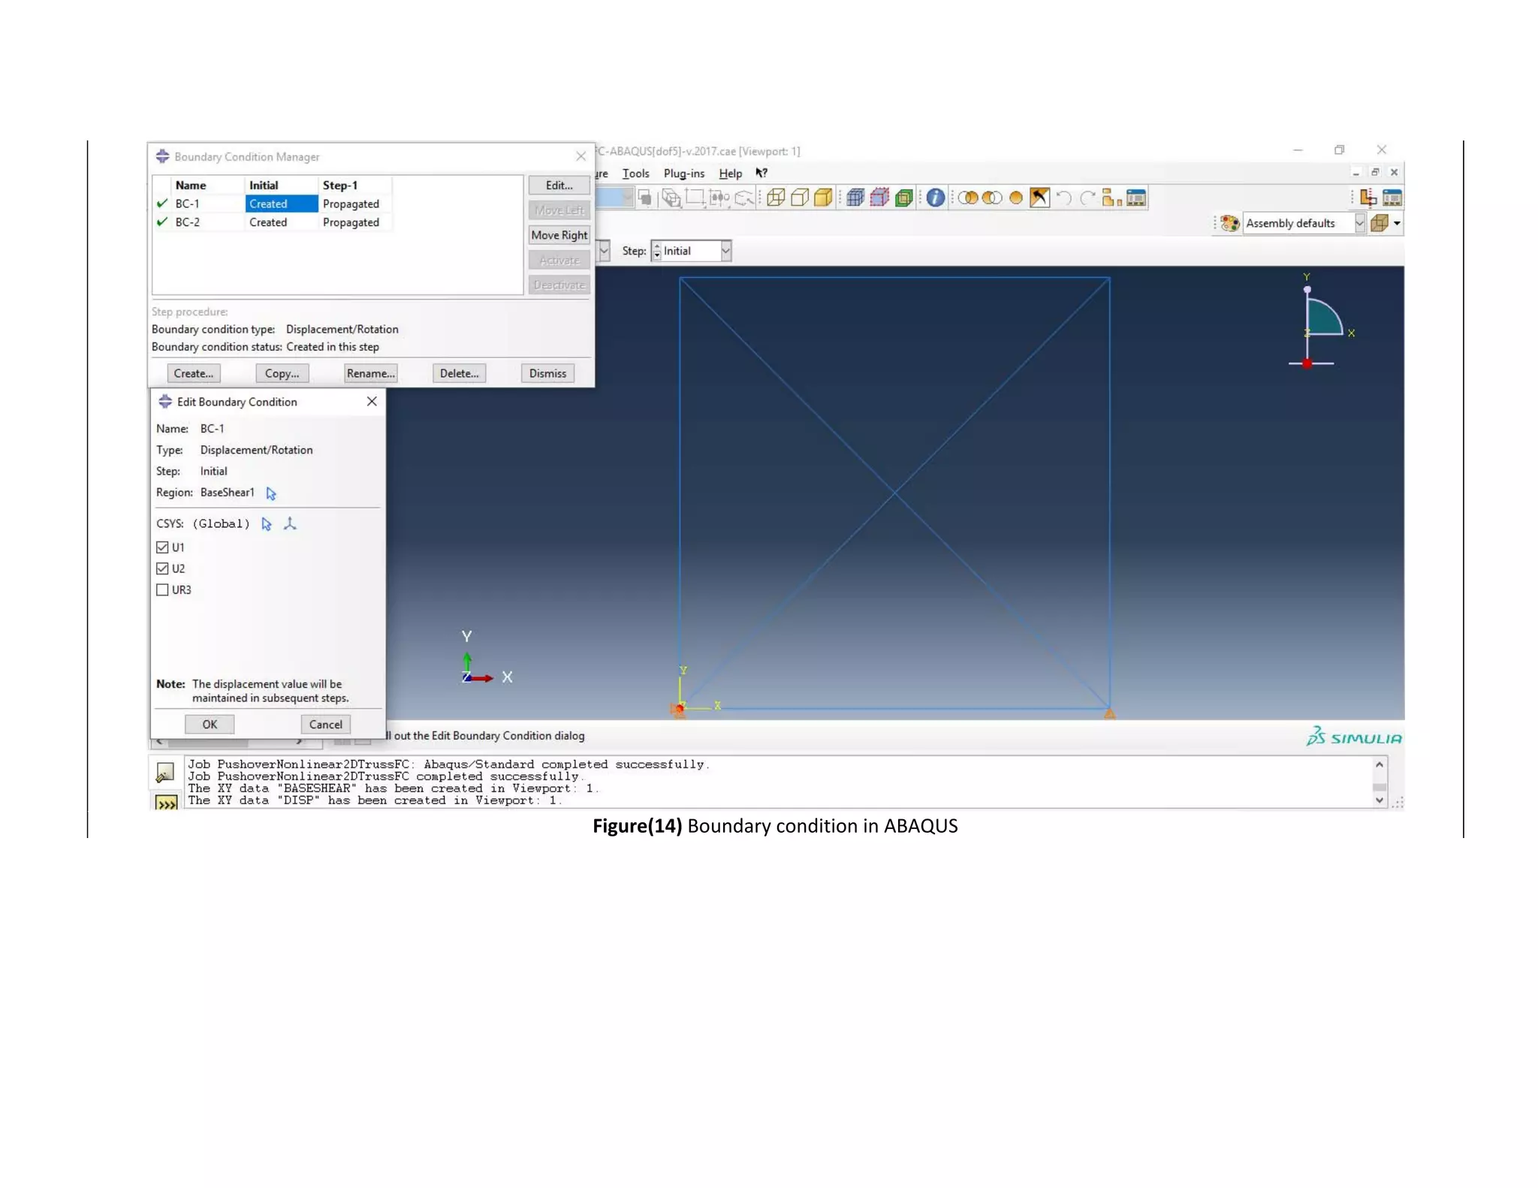Open the Tools menu
The width and height of the screenshot is (1538, 1188).
click(x=635, y=173)
